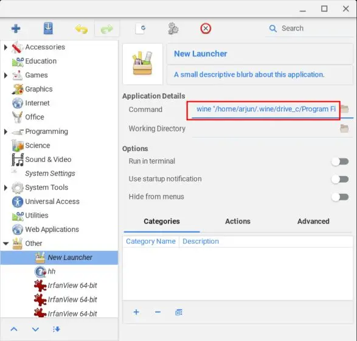Click the Sound & Video film icon
Viewport: 357px width, 341px height.
[x=18, y=160]
